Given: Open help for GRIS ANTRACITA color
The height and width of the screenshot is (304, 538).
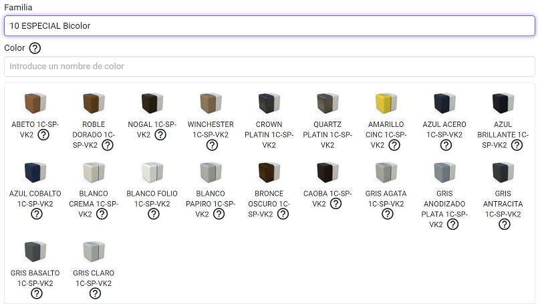Looking at the screenshot, I should click(504, 224).
